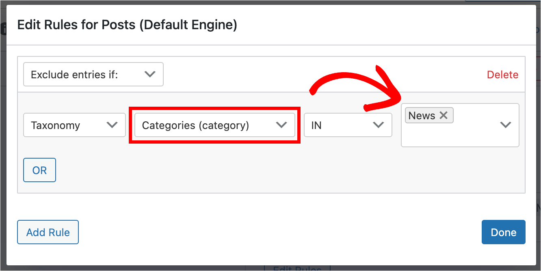Click the 'Edit Rules for Posts (Default Engine)' heading
Viewport: 541px width, 271px height.
(x=127, y=25)
